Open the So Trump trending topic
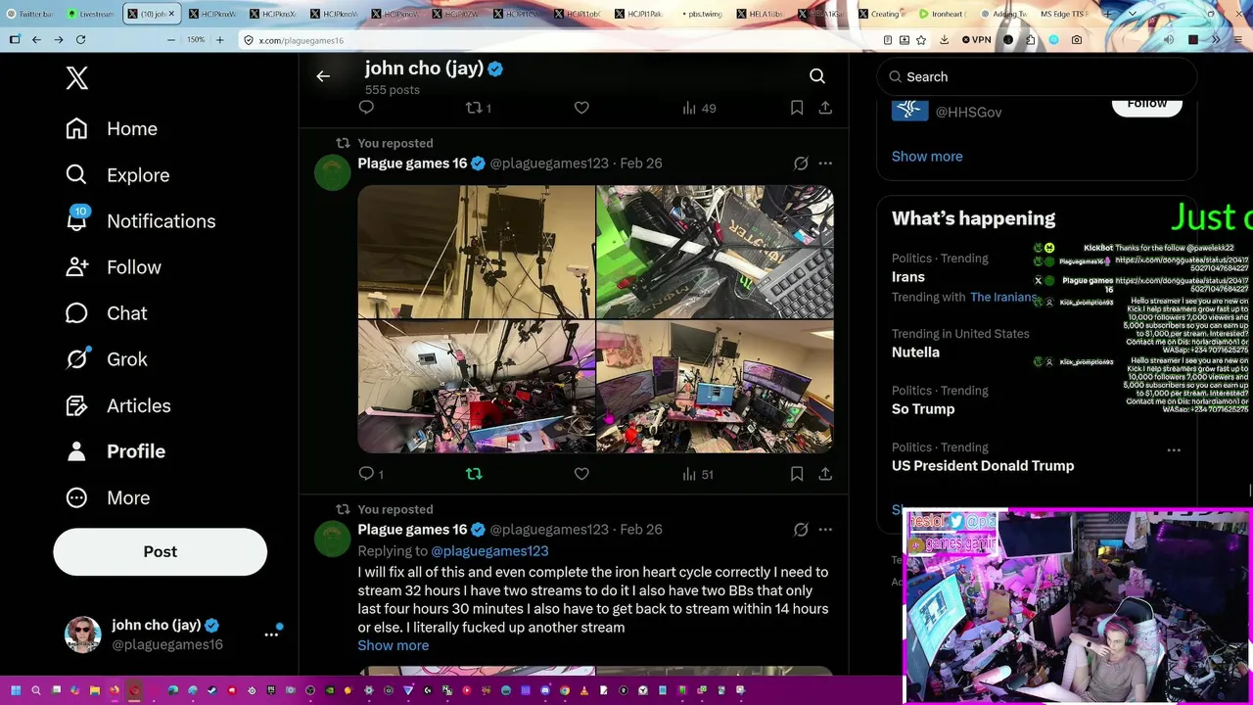 [x=923, y=409]
